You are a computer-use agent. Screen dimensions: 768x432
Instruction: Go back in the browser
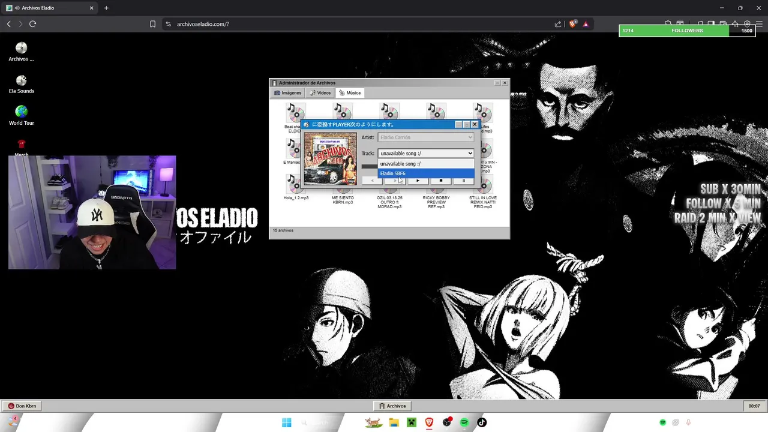click(x=8, y=24)
